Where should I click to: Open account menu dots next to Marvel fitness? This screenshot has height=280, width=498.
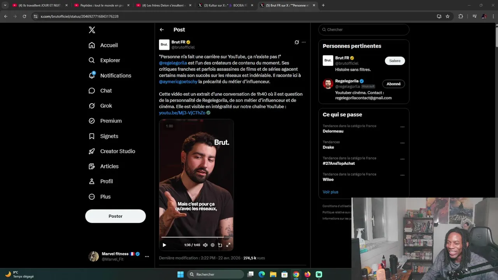pos(147,257)
